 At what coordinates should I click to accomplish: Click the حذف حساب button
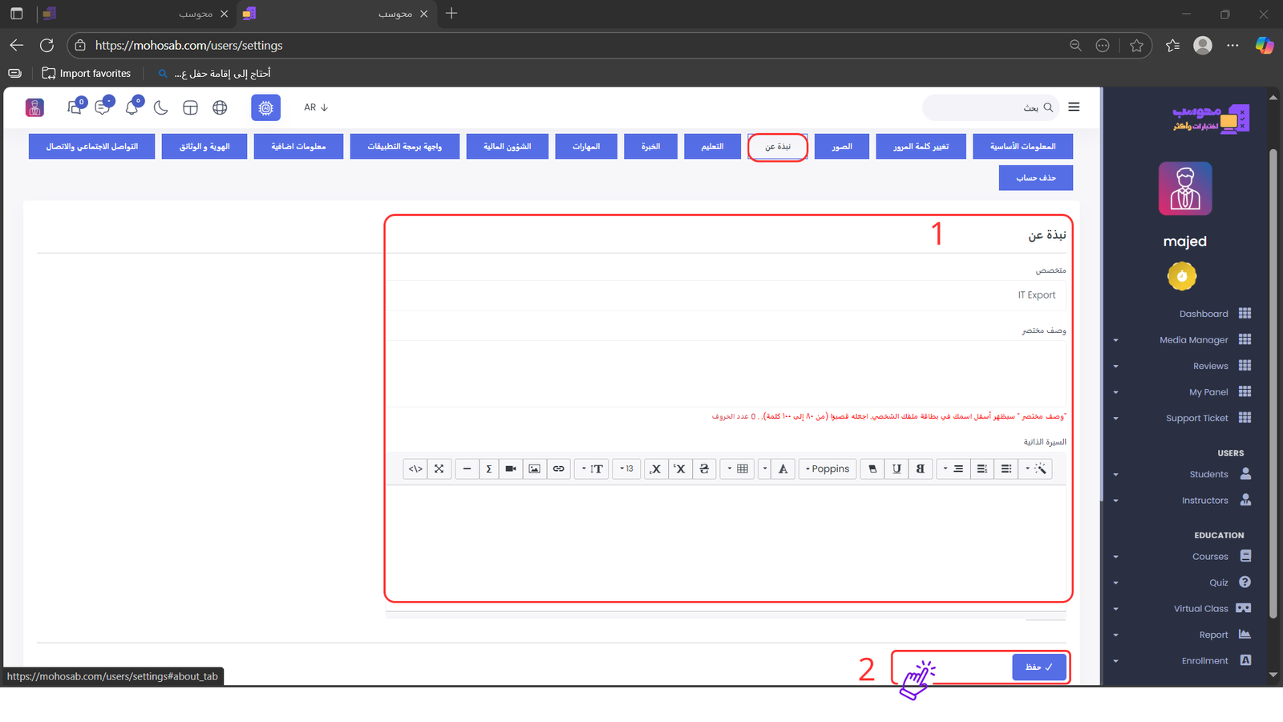click(x=1035, y=178)
